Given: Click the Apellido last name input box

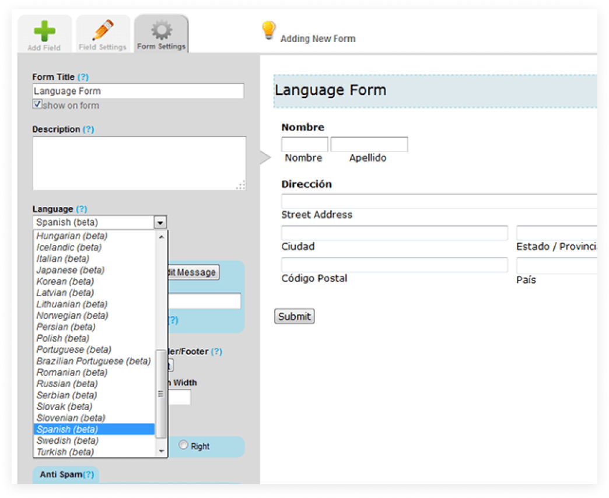Looking at the screenshot, I should pos(369,144).
